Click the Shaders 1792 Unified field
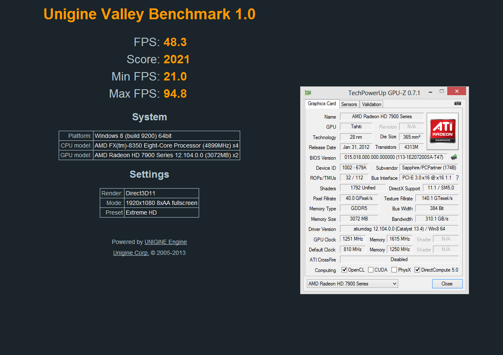Image resolution: width=503 pixels, height=355 pixels. pyautogui.click(x=363, y=188)
